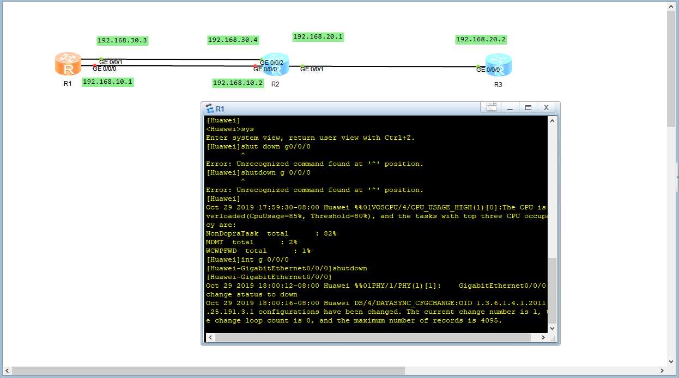Click the canvas vertical scrollbar down arrow

click(671, 361)
